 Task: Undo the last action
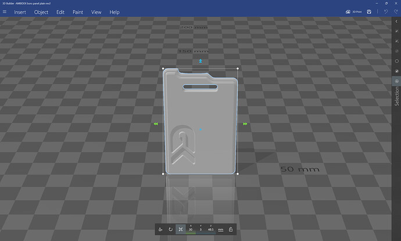(386, 12)
